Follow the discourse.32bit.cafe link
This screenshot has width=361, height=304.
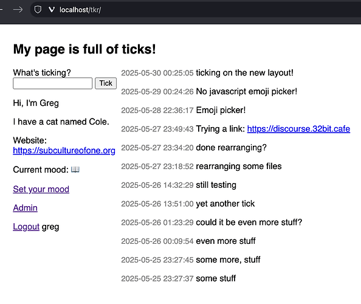[x=298, y=129]
